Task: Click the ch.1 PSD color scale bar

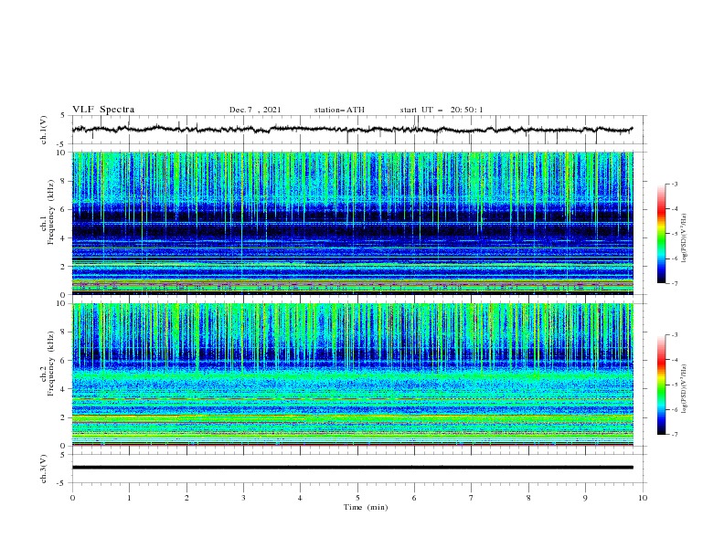Action: [661, 234]
